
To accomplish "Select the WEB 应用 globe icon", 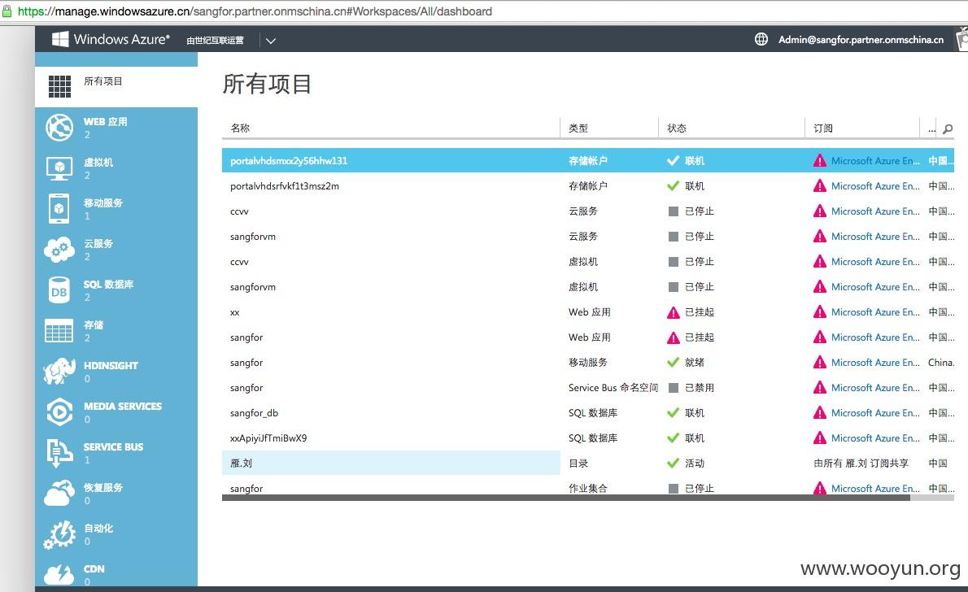I will (59, 128).
